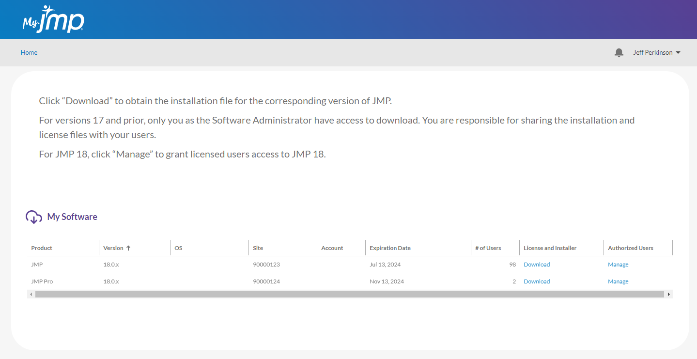This screenshot has width=697, height=359.
Task: Click the # of Users column header
Action: tap(488, 248)
